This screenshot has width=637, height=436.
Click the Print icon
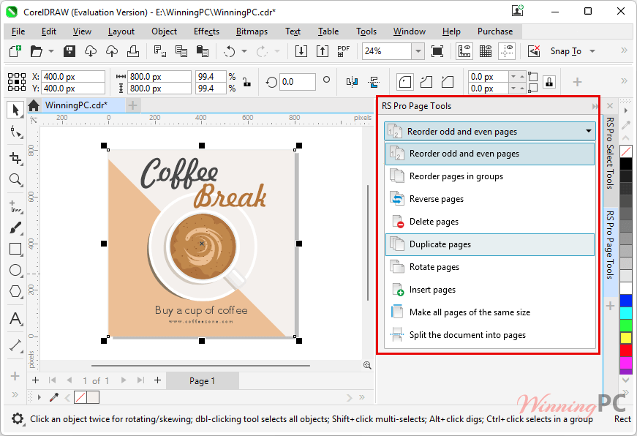point(133,51)
